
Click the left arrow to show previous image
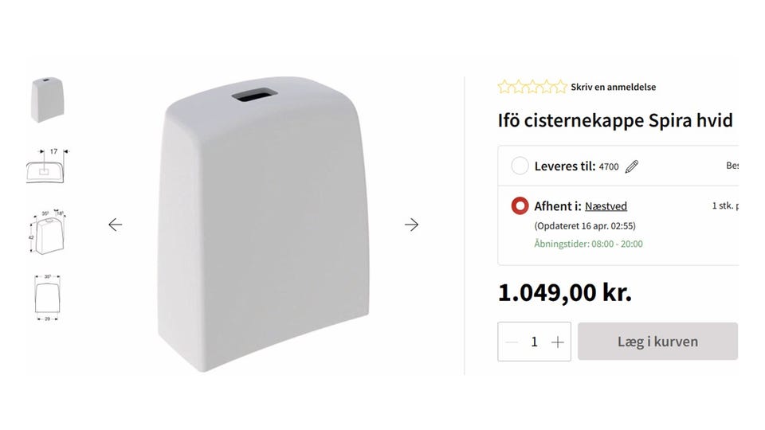coord(116,225)
